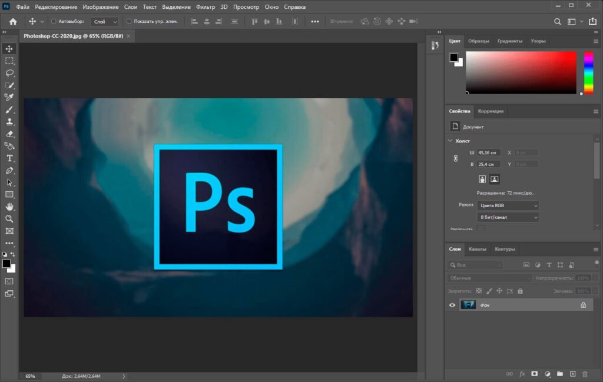This screenshot has height=382, width=603.
Task: Open the 8 бит/канал dropdown
Action: click(x=508, y=217)
